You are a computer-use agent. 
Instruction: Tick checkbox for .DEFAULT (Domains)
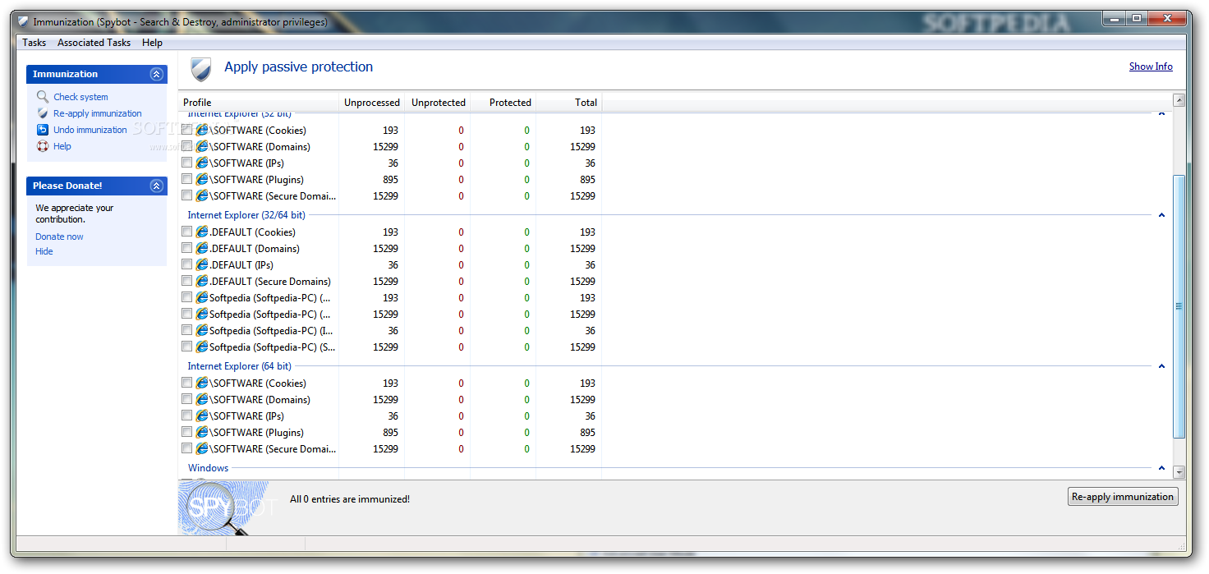click(x=187, y=248)
